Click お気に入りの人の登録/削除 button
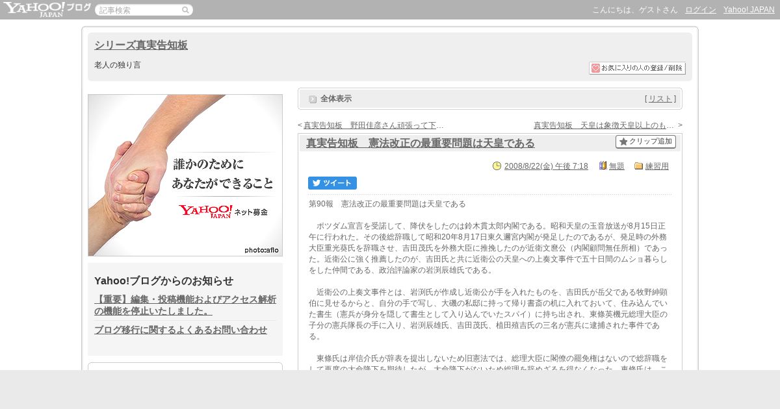 pyautogui.click(x=637, y=68)
